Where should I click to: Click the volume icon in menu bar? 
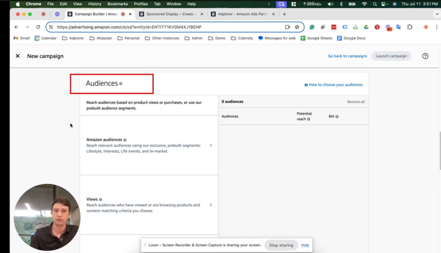330,4
